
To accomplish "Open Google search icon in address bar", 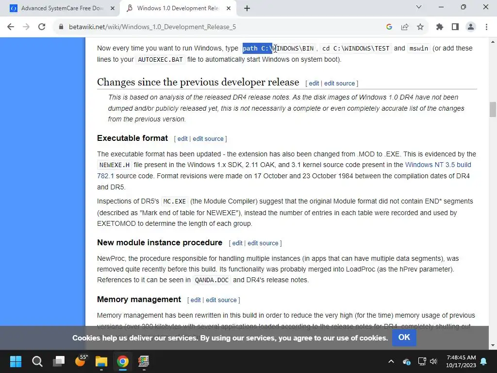I will point(389,27).
